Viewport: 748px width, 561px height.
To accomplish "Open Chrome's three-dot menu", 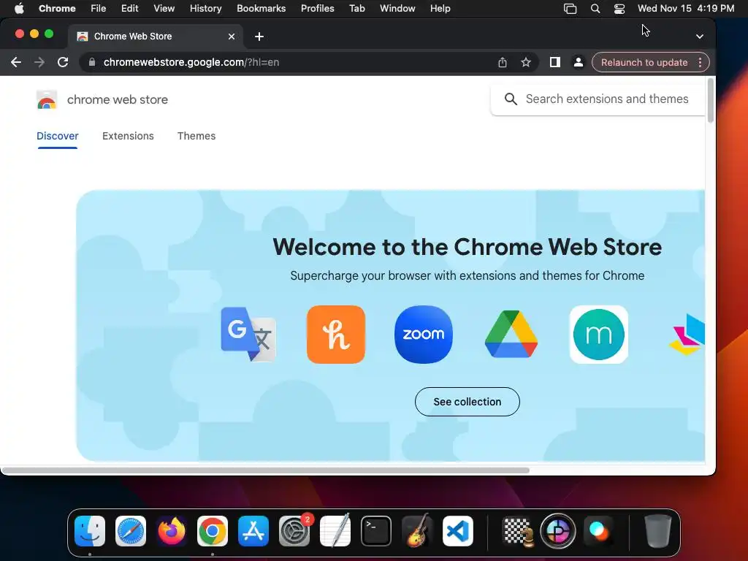I will point(700,63).
